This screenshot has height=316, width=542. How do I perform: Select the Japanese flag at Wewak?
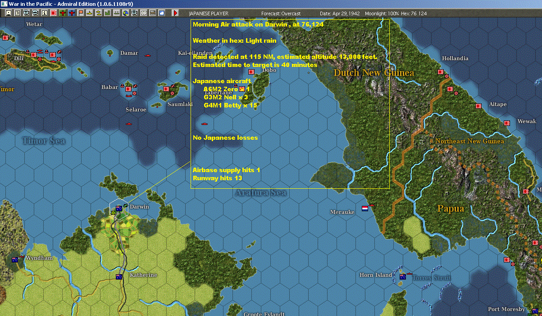point(506,123)
